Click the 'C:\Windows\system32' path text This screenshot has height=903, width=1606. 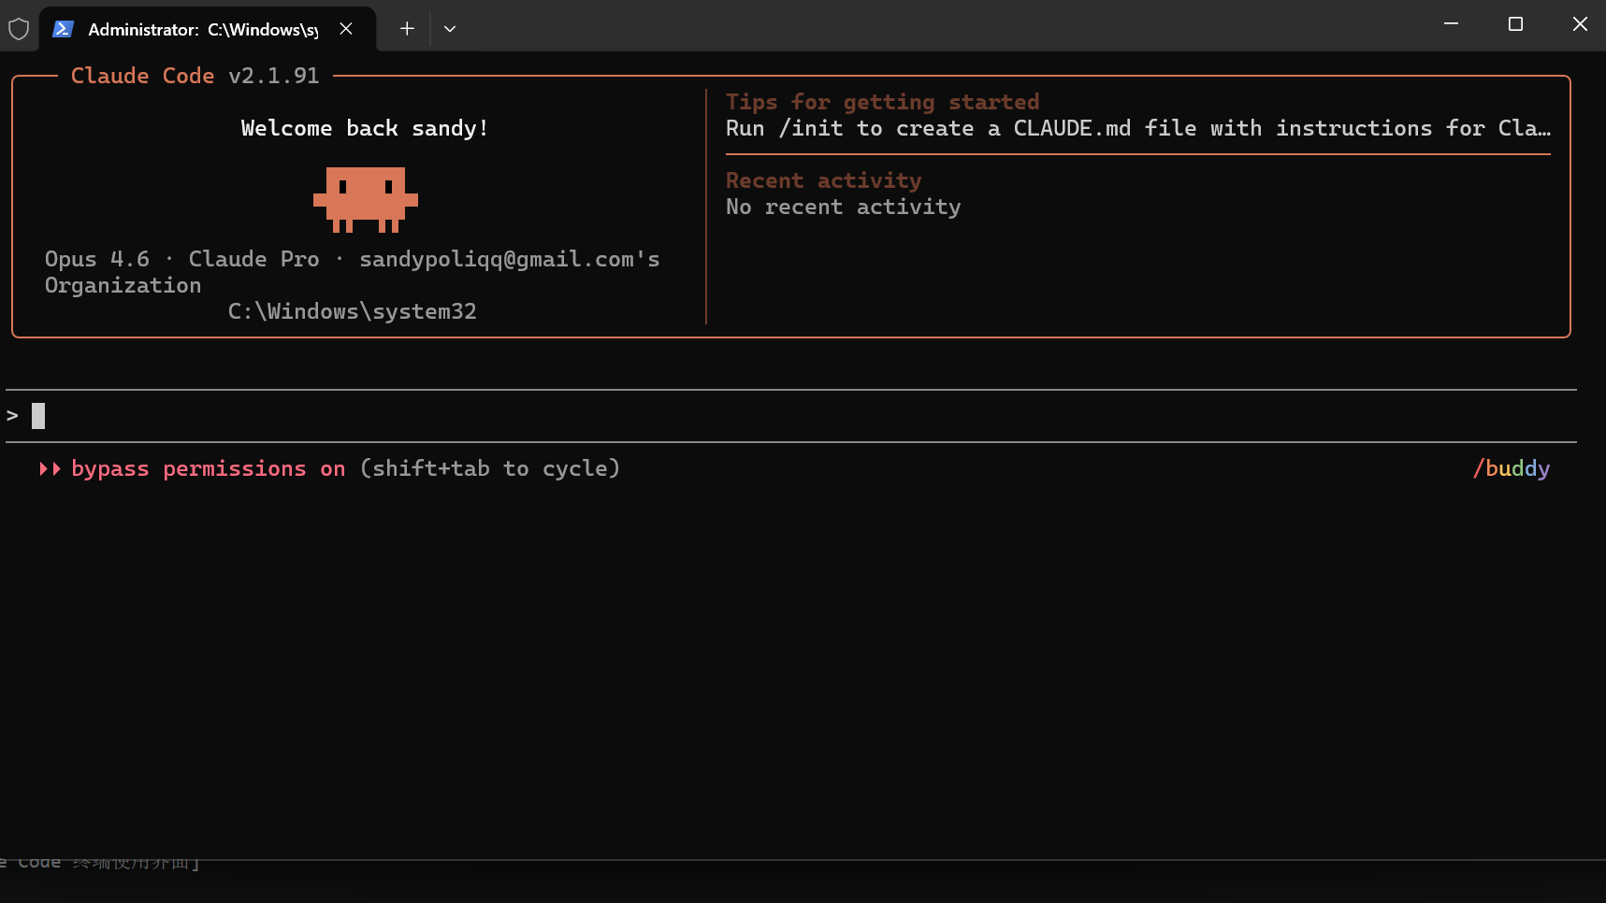point(353,311)
